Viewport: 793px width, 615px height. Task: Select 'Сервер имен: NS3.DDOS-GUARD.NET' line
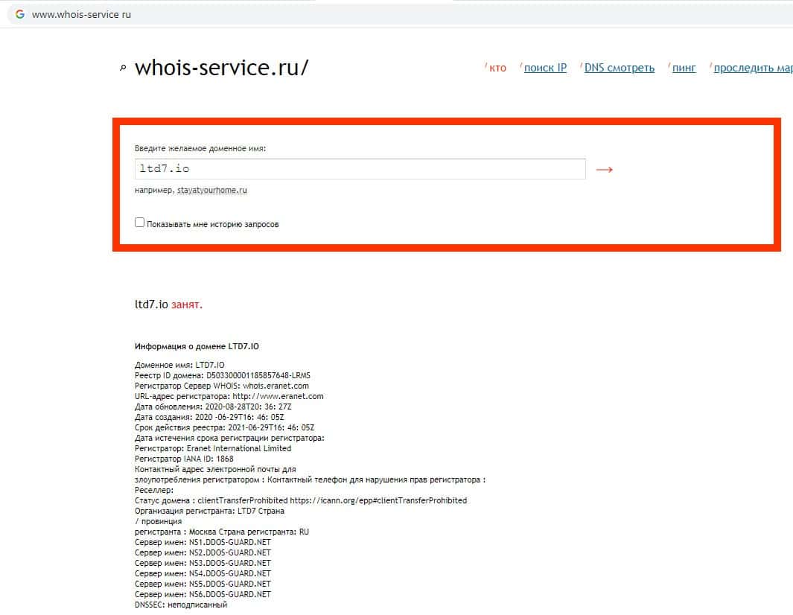tap(203, 563)
